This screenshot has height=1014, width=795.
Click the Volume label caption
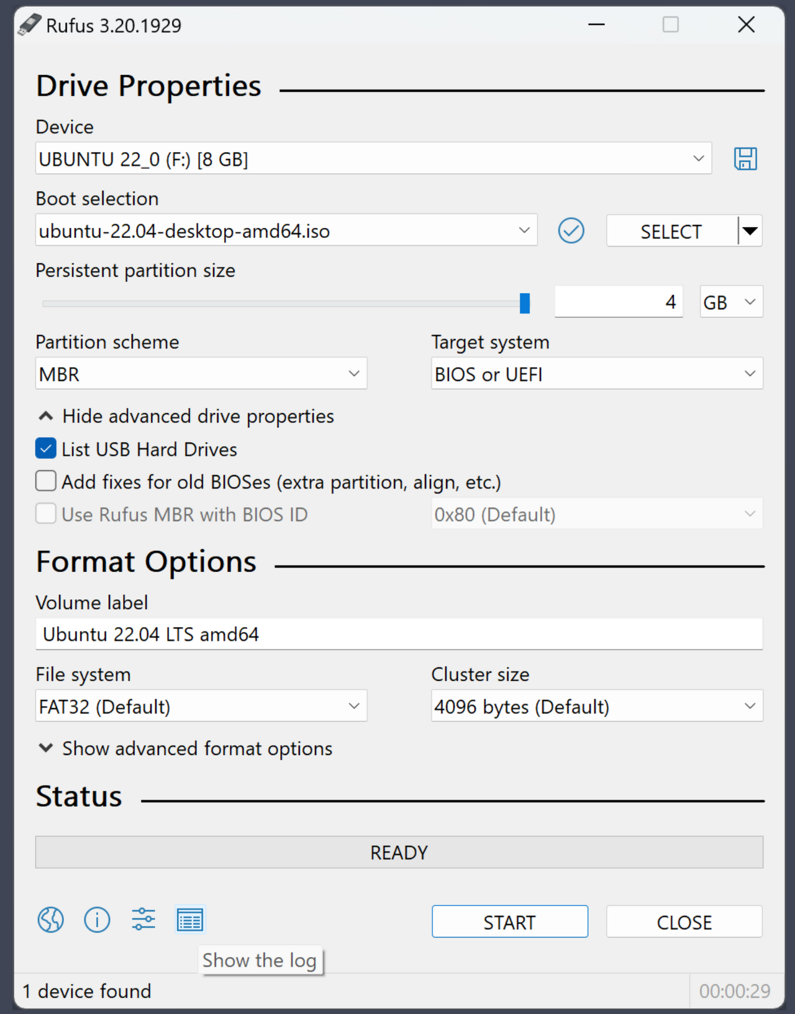pyautogui.click(x=92, y=602)
